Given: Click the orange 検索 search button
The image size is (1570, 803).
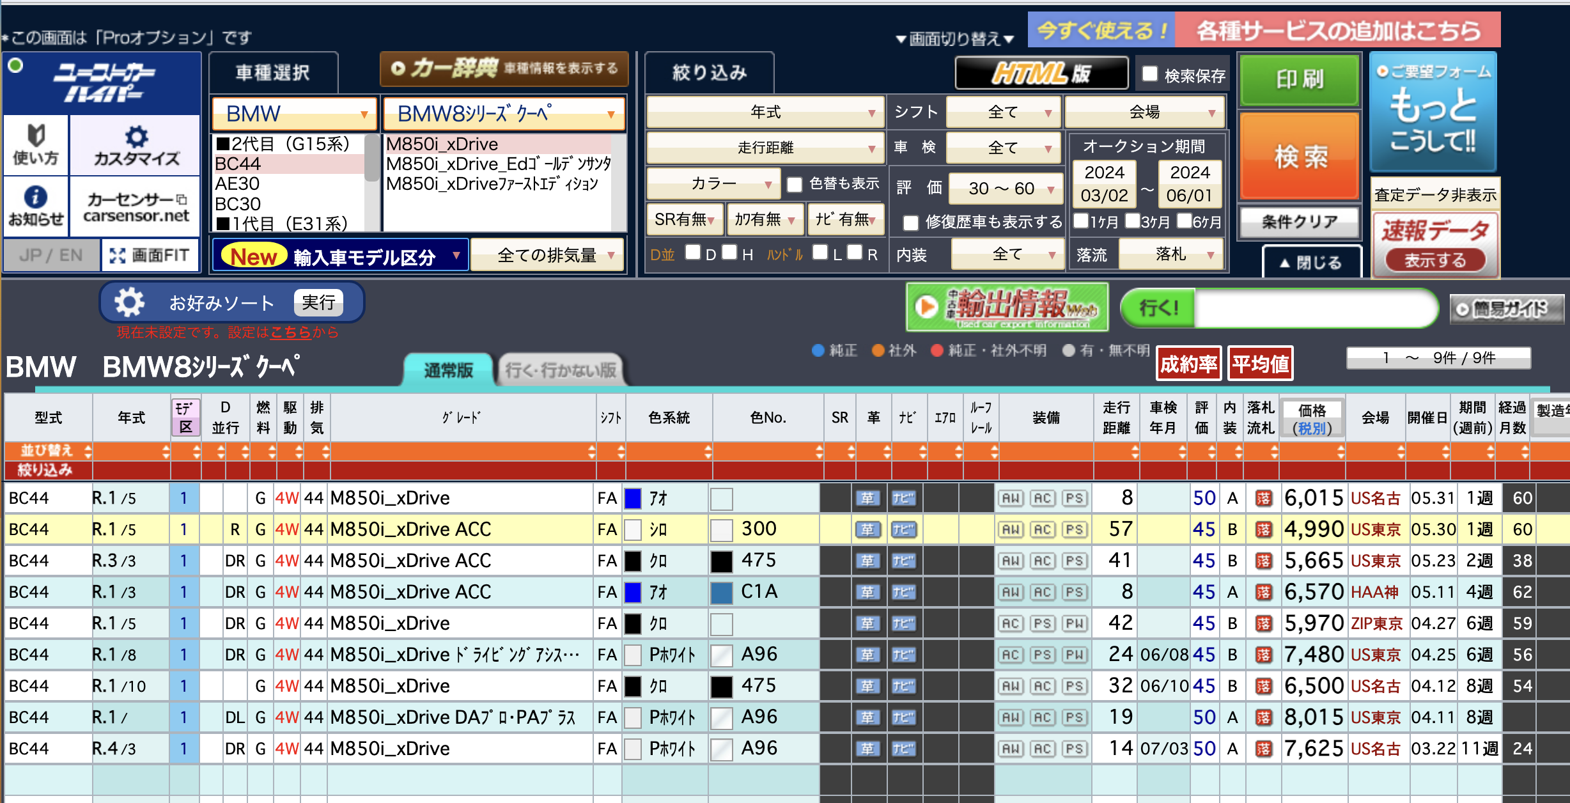Looking at the screenshot, I should pyautogui.click(x=1300, y=156).
